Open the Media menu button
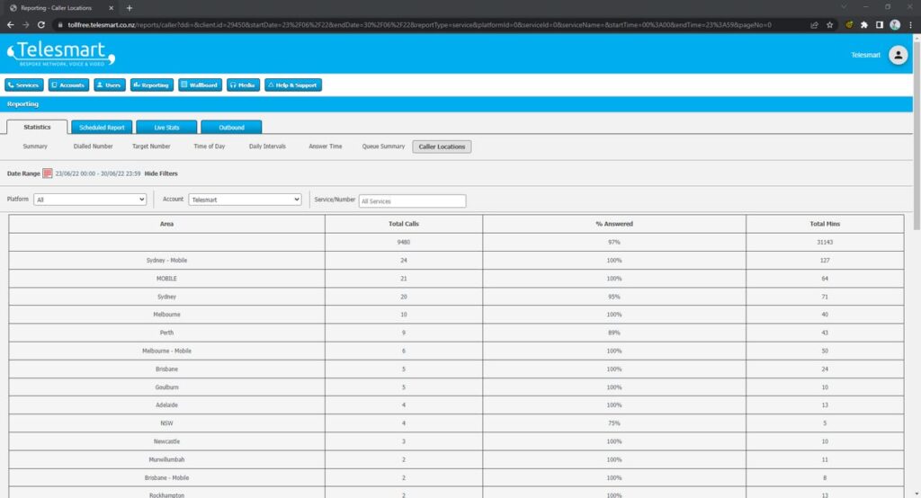The width and height of the screenshot is (921, 498). 243,85
